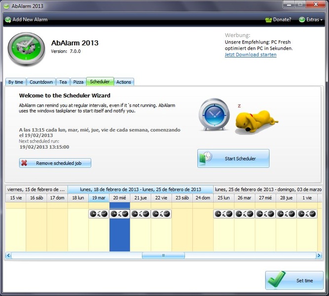This screenshot has height=296, width=329.
Task: Click the blue alarm clock image
Action: tap(214, 114)
